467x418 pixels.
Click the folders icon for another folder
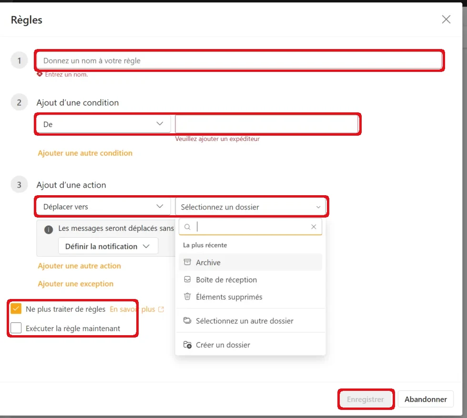pos(187,320)
